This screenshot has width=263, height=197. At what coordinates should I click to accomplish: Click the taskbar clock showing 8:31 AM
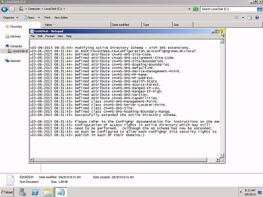pyautogui.click(x=250, y=192)
